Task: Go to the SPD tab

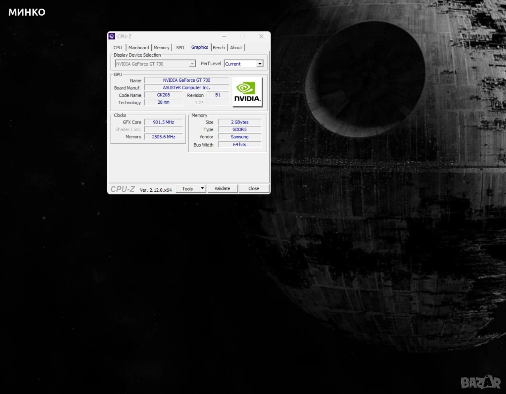Action: (x=180, y=48)
